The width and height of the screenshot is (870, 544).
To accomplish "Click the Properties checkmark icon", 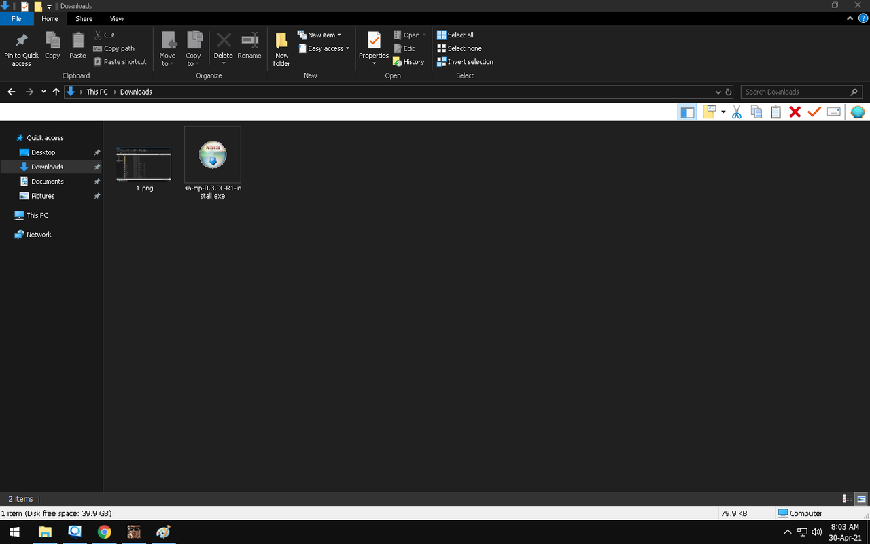I will coord(374,40).
